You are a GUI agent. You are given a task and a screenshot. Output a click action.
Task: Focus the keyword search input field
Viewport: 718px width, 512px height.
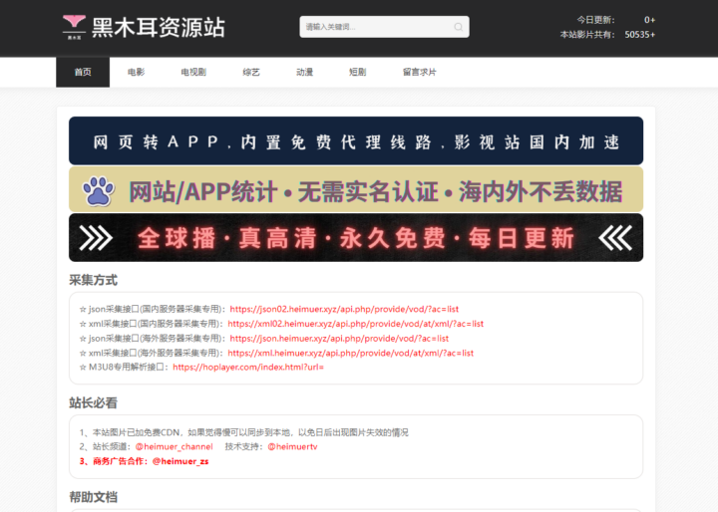tap(375, 27)
